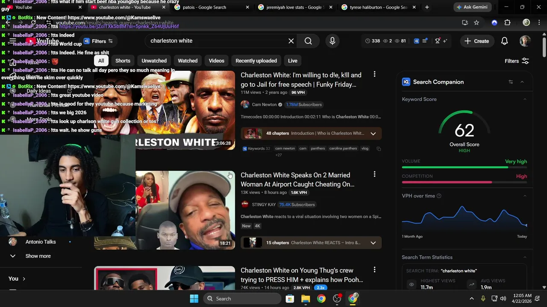Open more options for Married Woman Airport video
Image resolution: width=547 pixels, height=307 pixels.
tap(374, 174)
